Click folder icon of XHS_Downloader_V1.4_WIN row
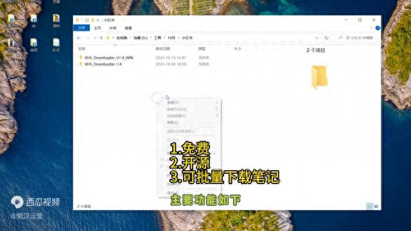This screenshot has width=411, height=231. (81, 57)
